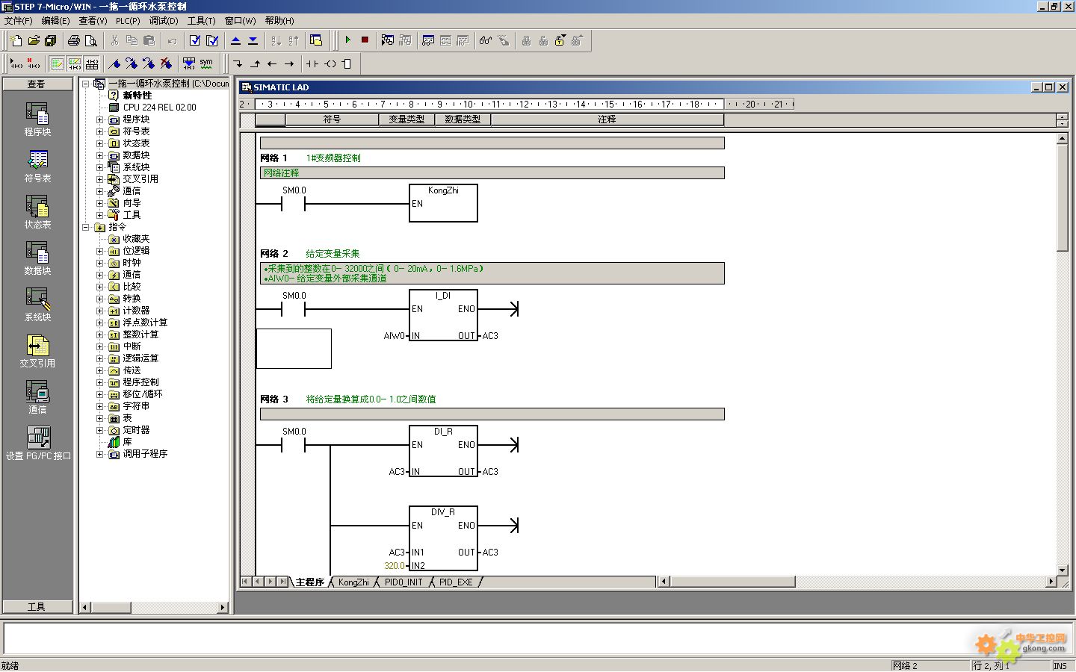Open 状态表 in the left view bar
1076x672 pixels.
tap(37, 212)
